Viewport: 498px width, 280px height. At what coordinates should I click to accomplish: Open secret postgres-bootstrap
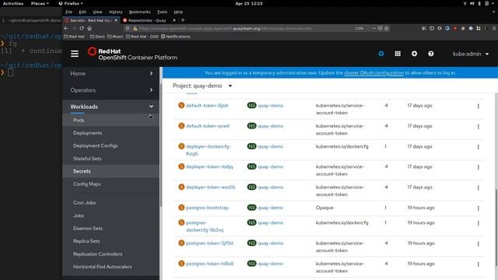tap(207, 208)
